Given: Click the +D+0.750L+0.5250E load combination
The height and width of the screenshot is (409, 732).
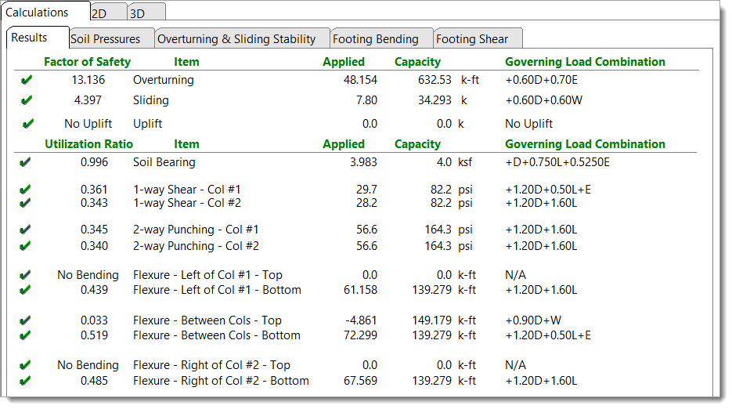Looking at the screenshot, I should point(557,162).
